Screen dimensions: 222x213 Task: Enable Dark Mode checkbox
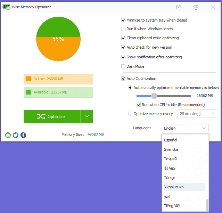pyautogui.click(x=123, y=66)
